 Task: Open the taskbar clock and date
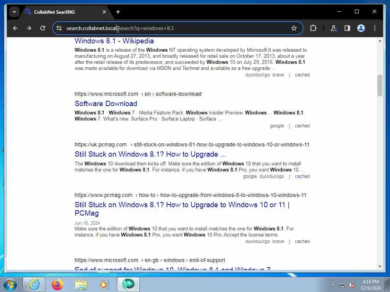[371, 285]
